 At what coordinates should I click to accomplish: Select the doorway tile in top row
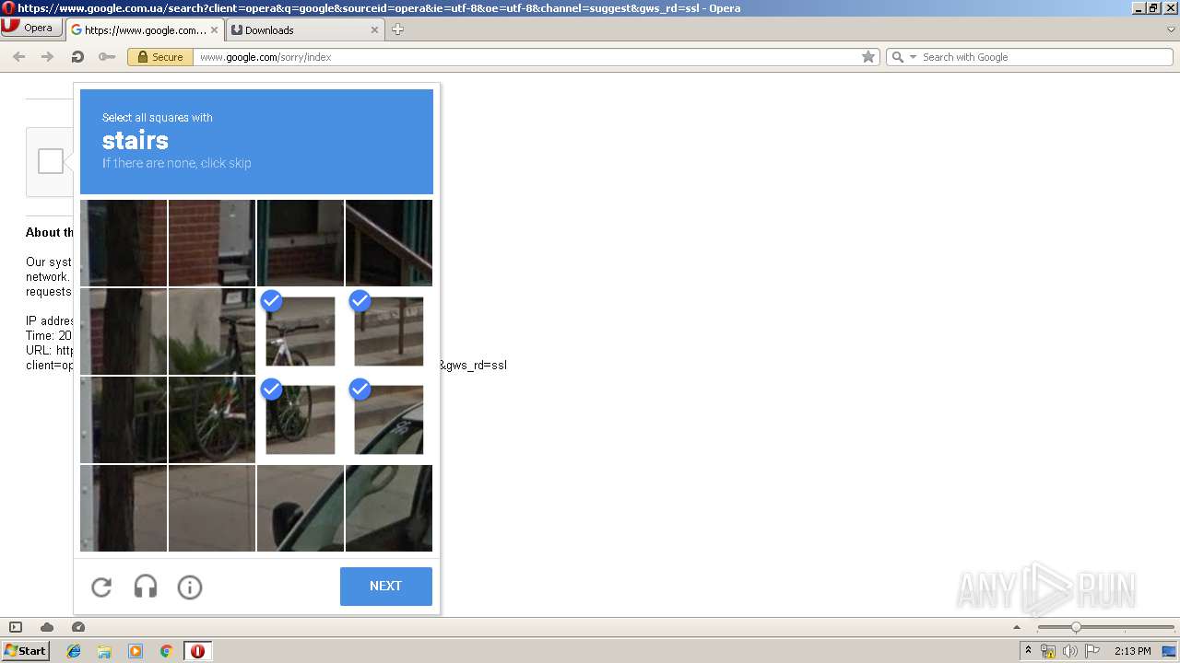pos(301,243)
